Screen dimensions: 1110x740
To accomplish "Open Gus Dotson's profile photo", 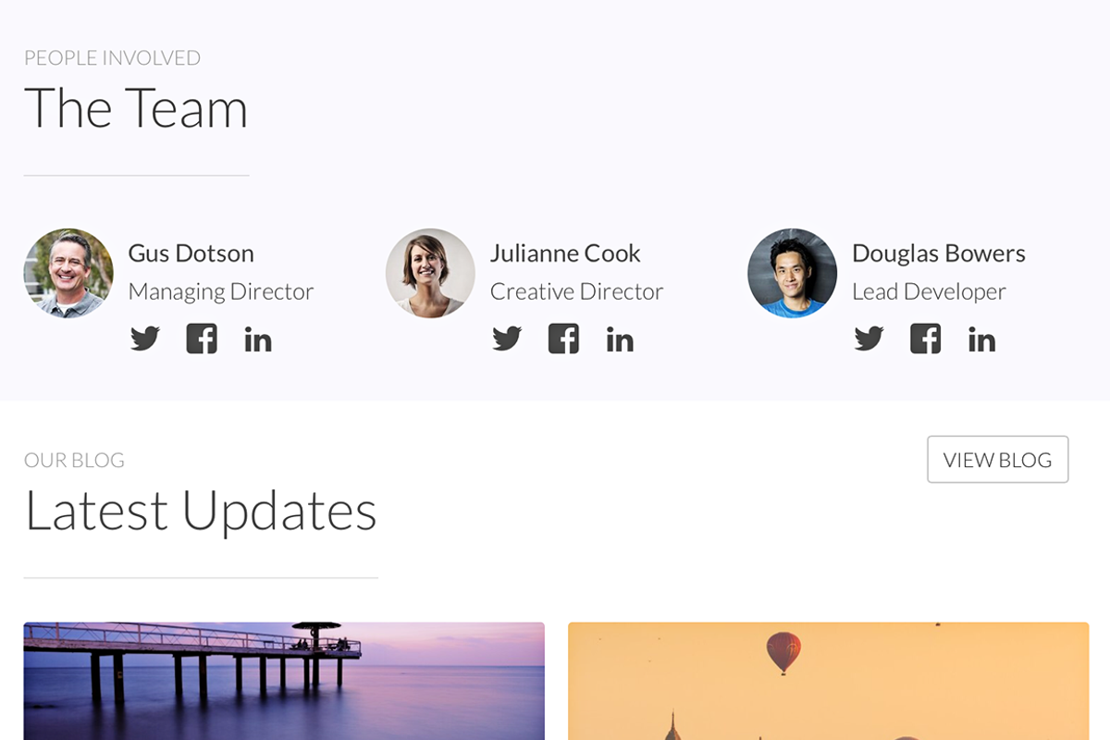I will click(x=68, y=274).
